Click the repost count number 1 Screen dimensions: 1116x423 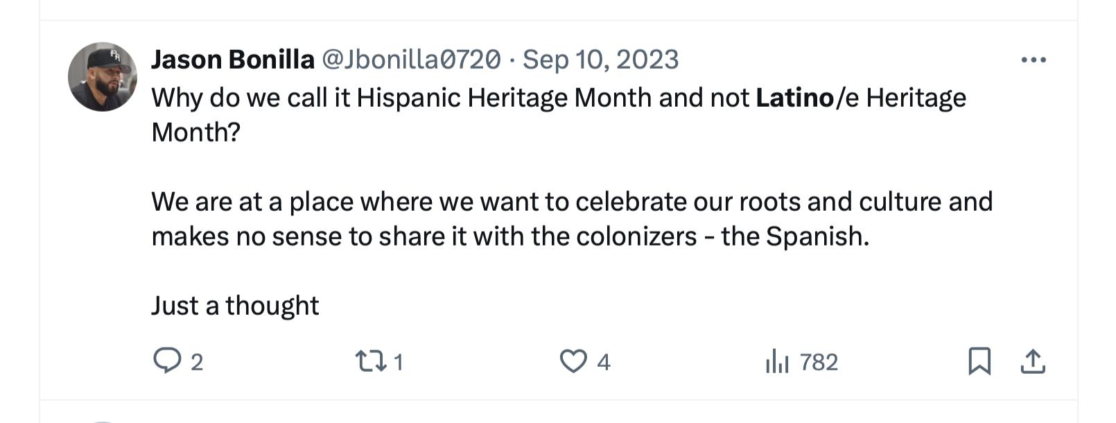[x=398, y=362]
